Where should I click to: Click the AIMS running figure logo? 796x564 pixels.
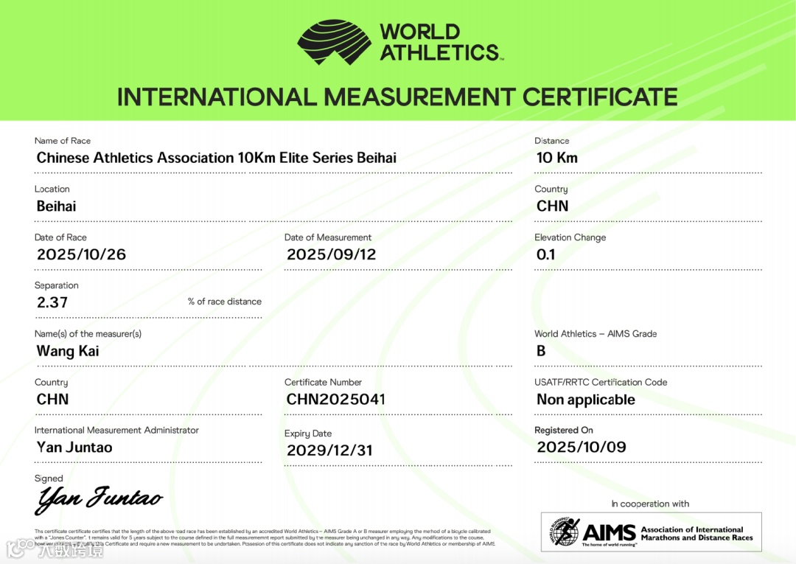(565, 532)
